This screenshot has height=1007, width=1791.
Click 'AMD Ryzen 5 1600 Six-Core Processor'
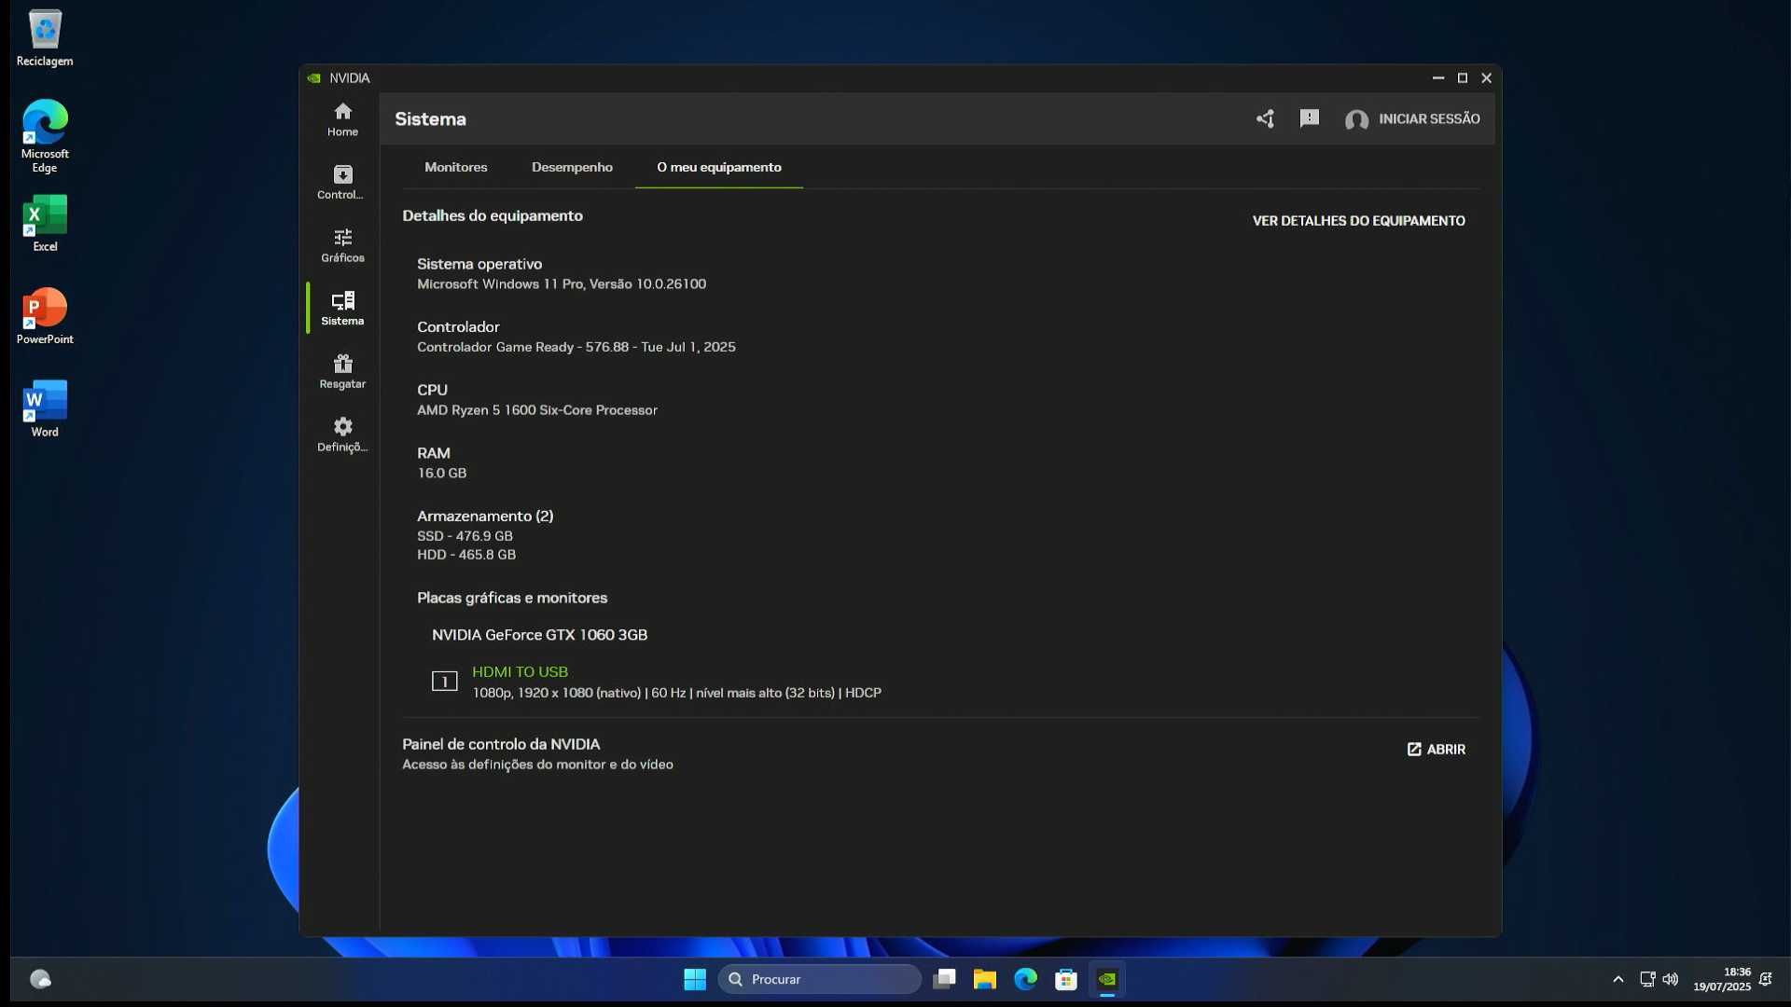537,410
